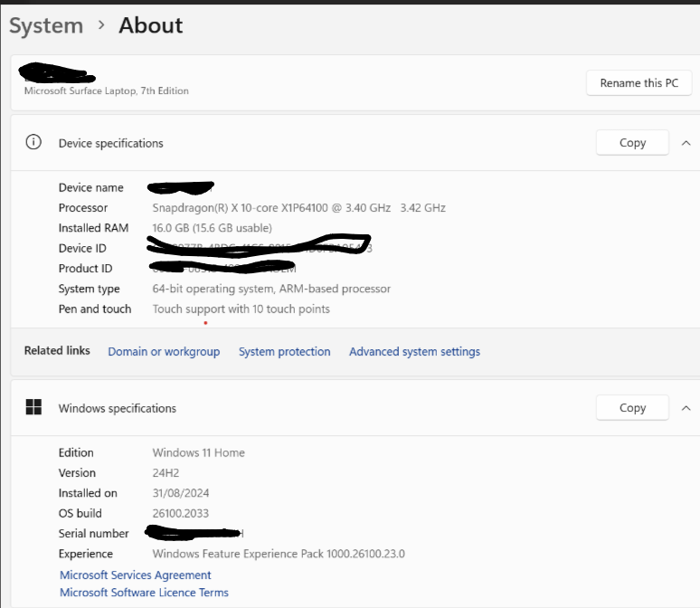This screenshot has width=700, height=608.
Task: Open Advanced system settings
Action: [x=414, y=352]
